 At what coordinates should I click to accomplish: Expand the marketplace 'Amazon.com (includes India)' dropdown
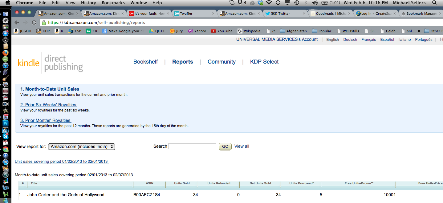tap(82, 147)
